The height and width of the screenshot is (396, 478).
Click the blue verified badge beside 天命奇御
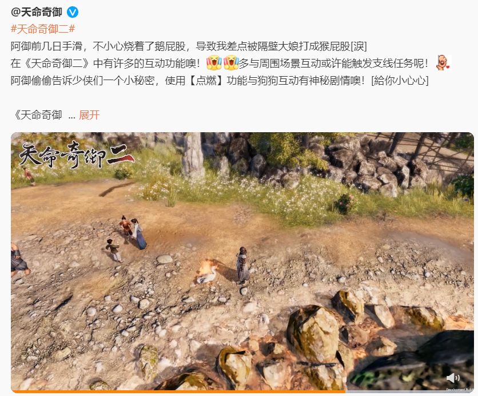click(73, 12)
